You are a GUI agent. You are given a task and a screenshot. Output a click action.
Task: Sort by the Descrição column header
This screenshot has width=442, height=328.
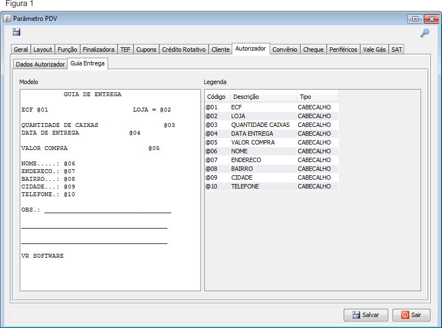(x=264, y=97)
